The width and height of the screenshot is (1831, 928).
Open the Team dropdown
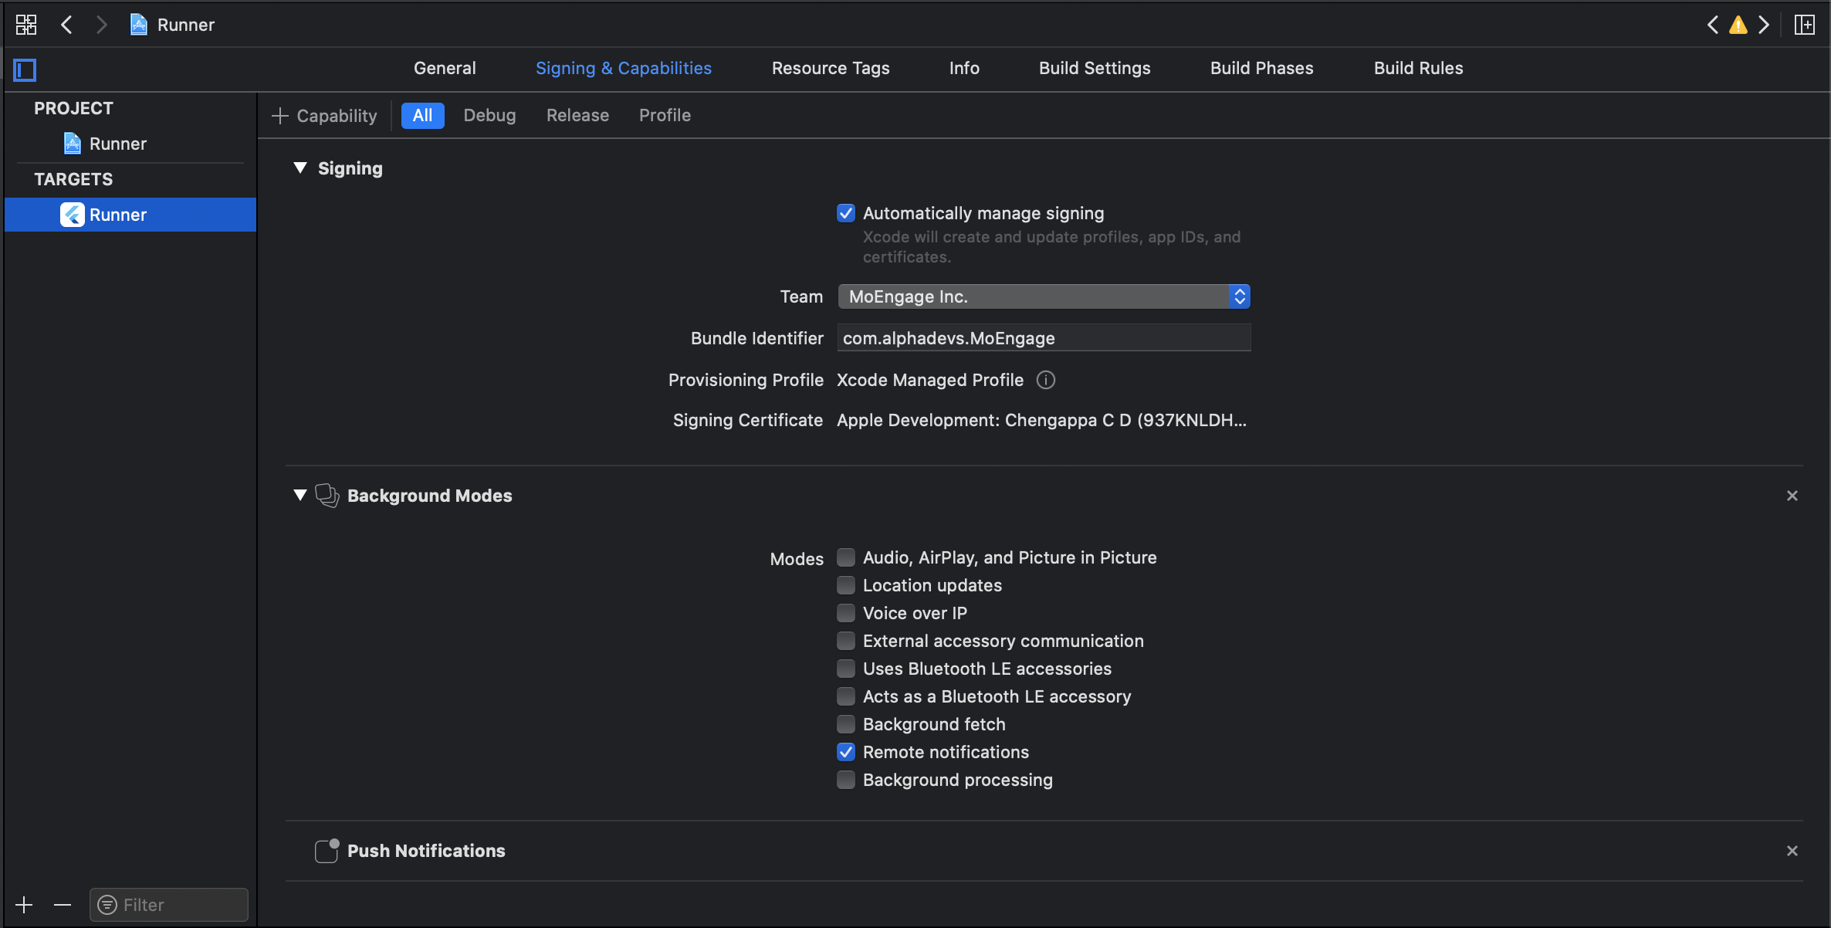[x=1044, y=296]
